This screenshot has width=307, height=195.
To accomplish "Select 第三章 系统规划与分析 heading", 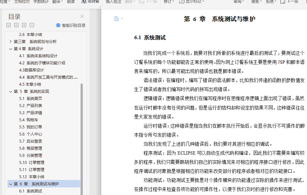I will (35, 41).
